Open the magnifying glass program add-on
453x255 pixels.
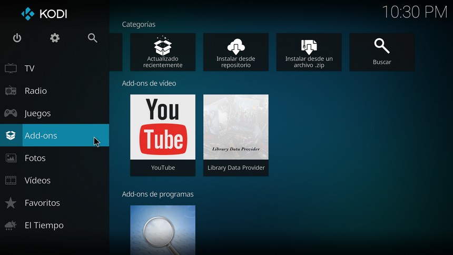click(163, 230)
